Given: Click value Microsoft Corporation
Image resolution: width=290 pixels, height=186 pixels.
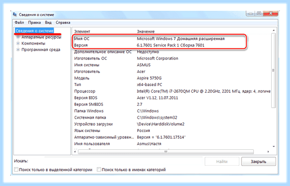Looking at the screenshot, I should coord(158,58).
